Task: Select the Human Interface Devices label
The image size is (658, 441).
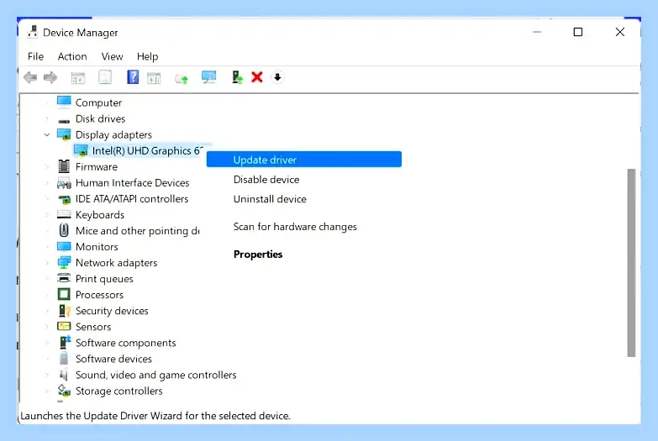Action: click(132, 183)
